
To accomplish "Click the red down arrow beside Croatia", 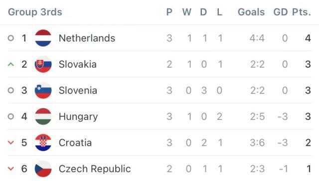I will tap(11, 143).
